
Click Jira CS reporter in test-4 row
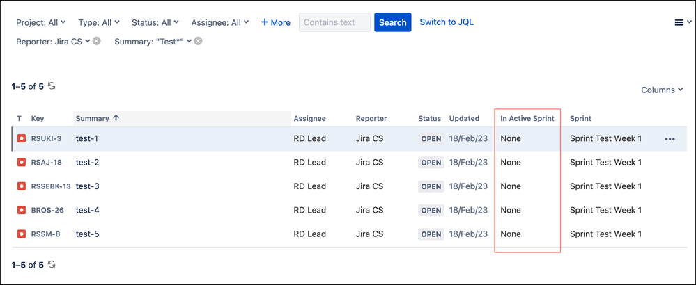click(369, 210)
